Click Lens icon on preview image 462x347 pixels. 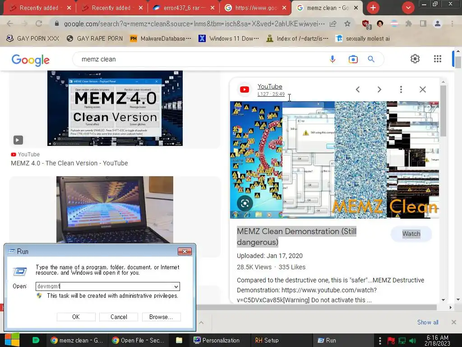pyautogui.click(x=245, y=203)
